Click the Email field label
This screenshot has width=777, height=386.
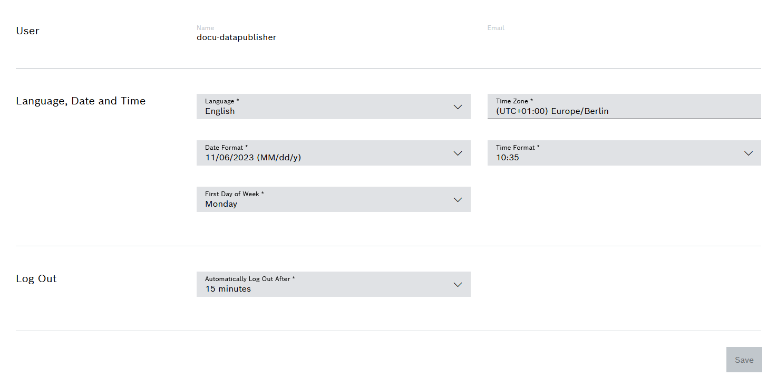coord(496,28)
